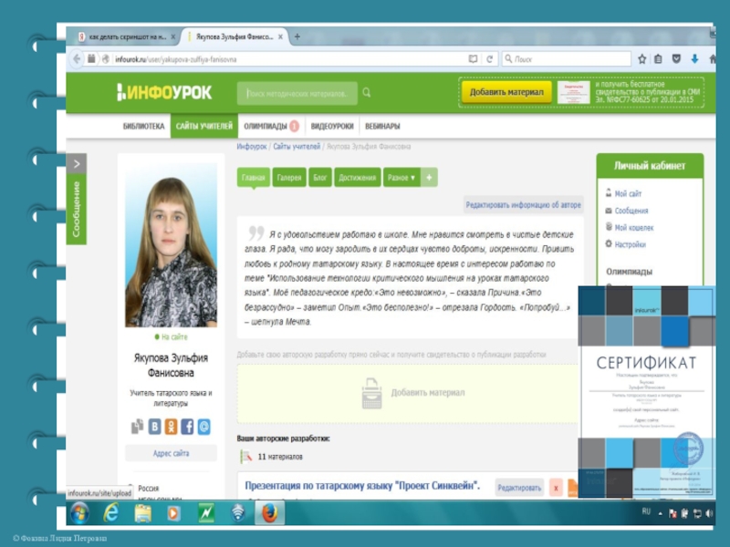This screenshot has height=547, width=730.
Task: Open downloads arrow icon in toolbar
Action: 694,59
